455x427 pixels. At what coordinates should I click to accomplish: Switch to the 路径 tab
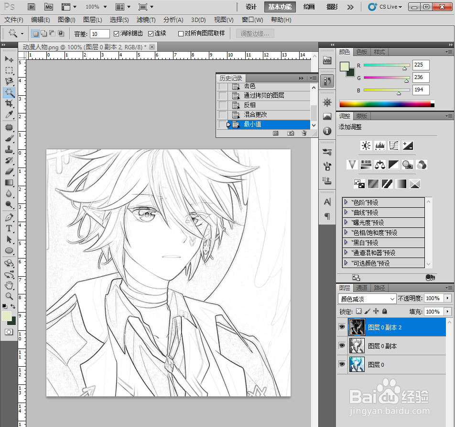pyautogui.click(x=379, y=288)
